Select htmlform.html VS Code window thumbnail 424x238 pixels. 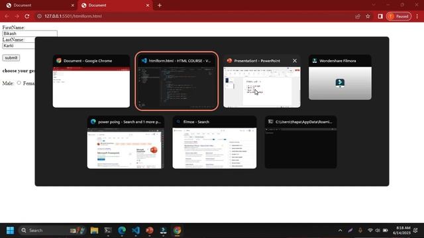(177, 81)
